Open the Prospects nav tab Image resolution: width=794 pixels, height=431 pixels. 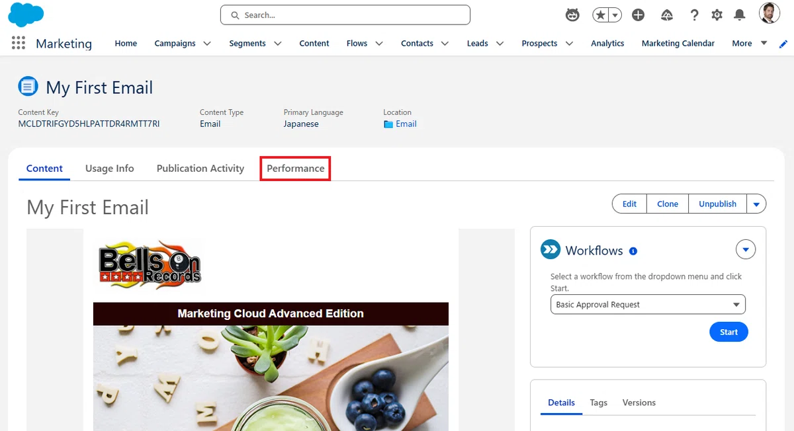(539, 44)
